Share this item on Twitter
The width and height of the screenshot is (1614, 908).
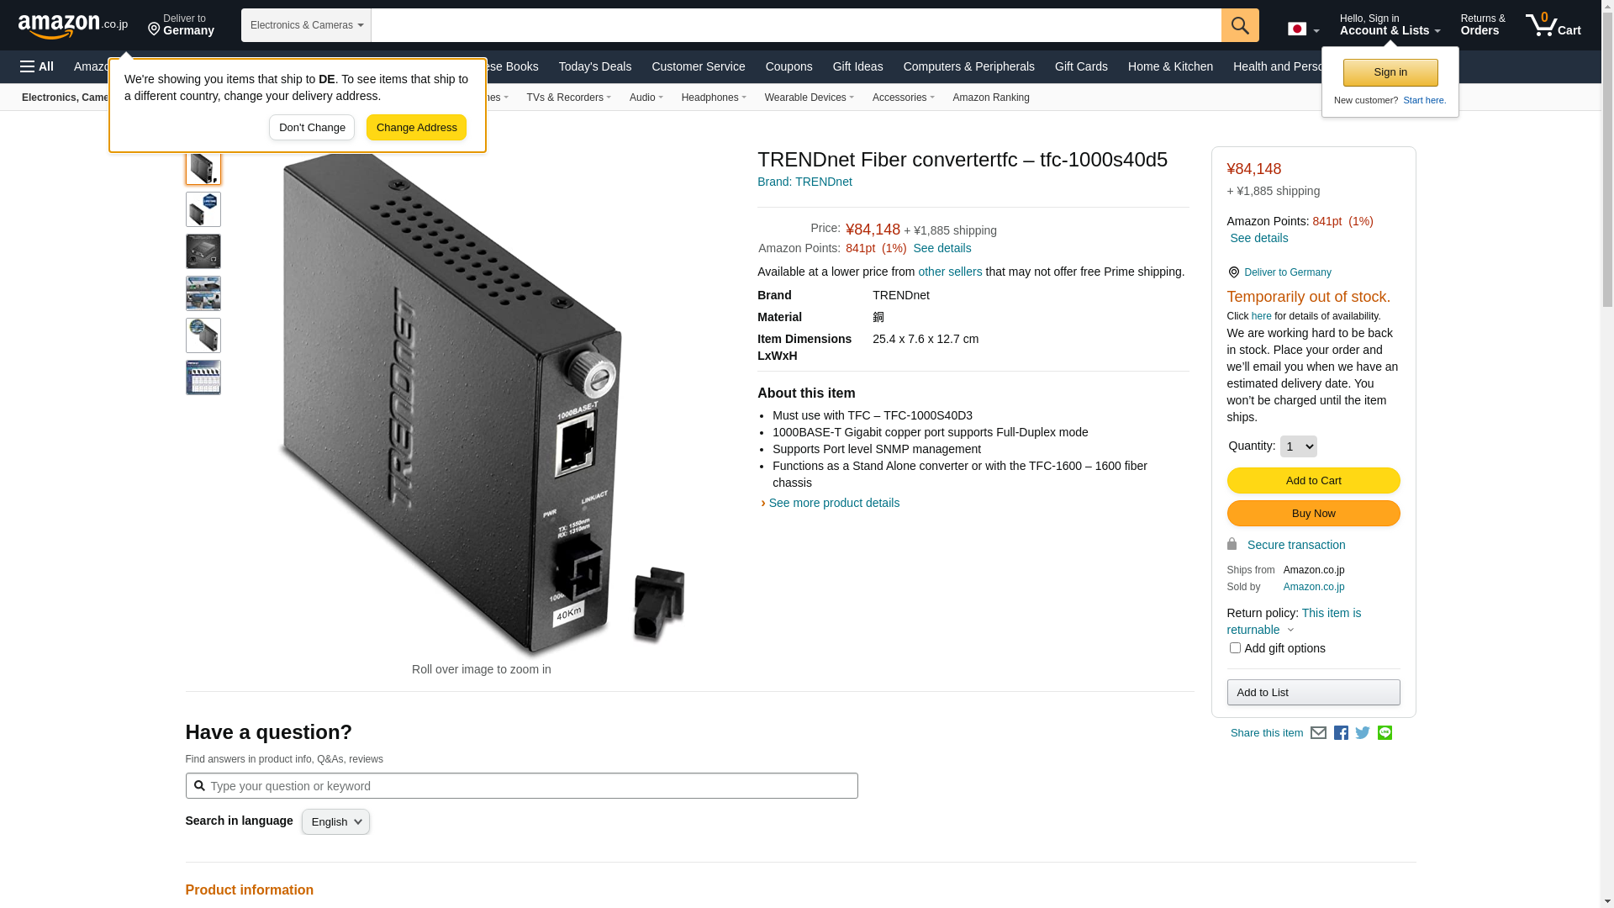[x=1363, y=733]
